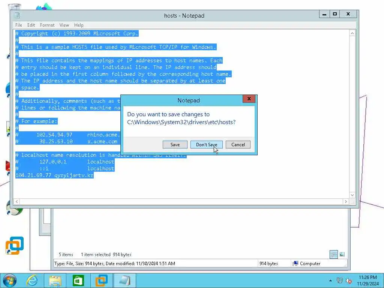Screen dimensions: 384x288
Task: Choose Don't Save in the Notepad dialog
Action: coord(207,144)
